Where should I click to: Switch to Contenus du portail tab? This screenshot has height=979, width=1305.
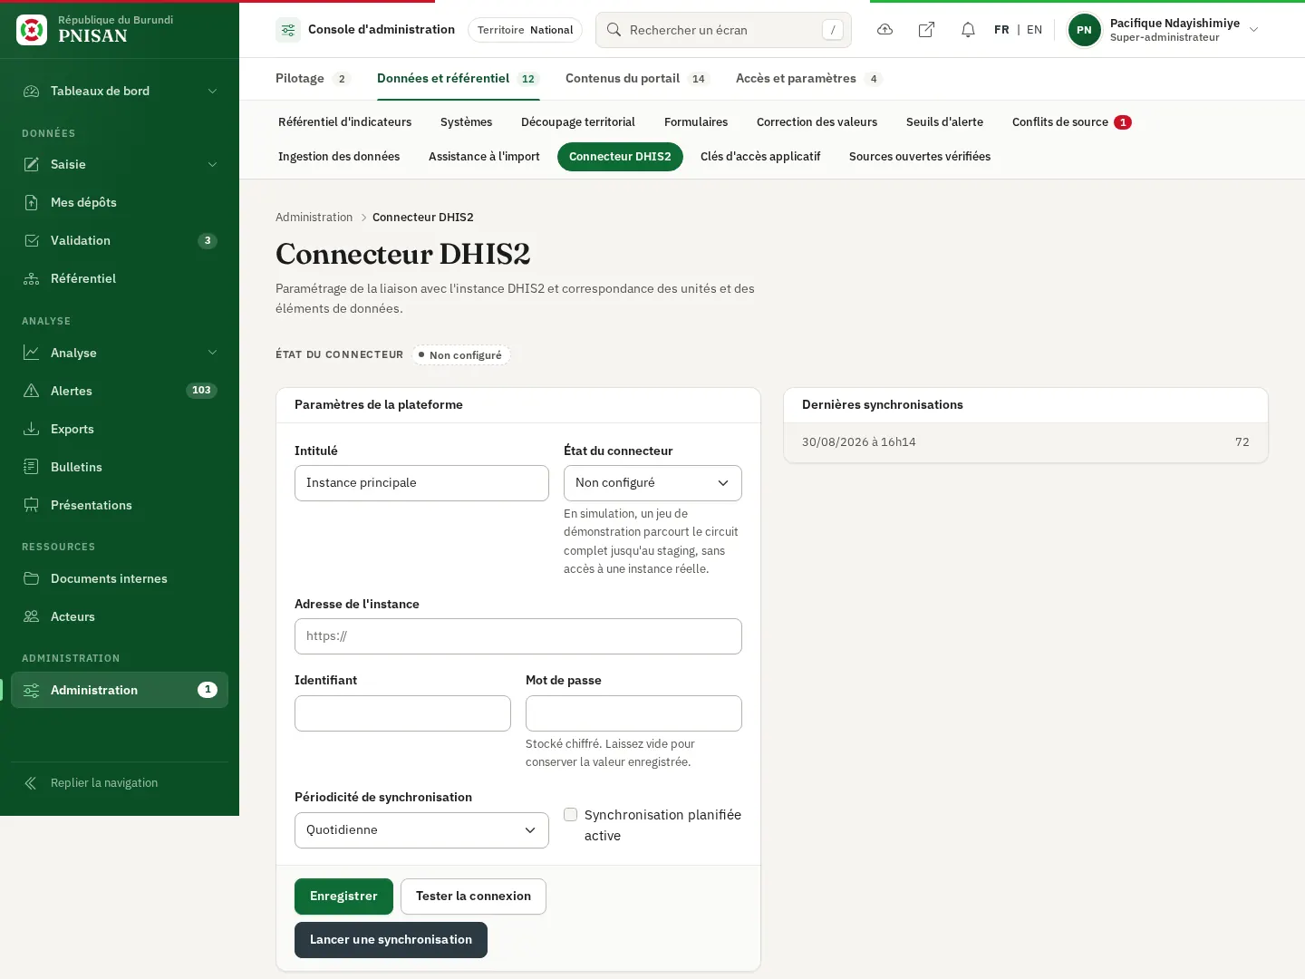click(x=637, y=79)
